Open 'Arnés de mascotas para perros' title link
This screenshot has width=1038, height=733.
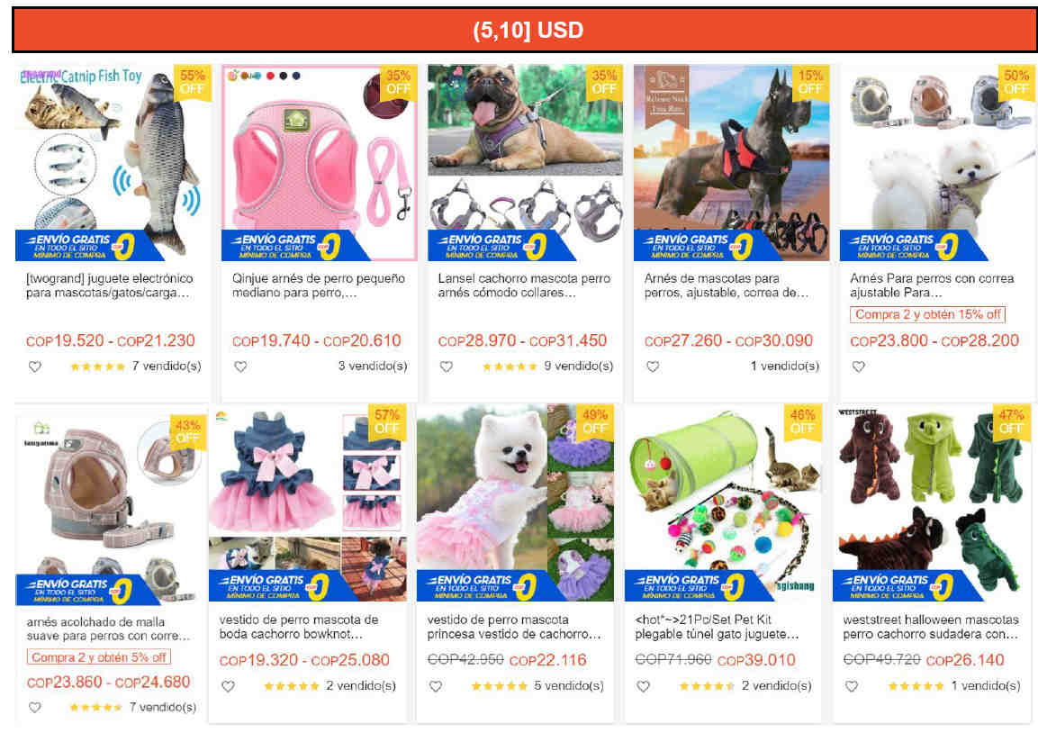pos(726,285)
